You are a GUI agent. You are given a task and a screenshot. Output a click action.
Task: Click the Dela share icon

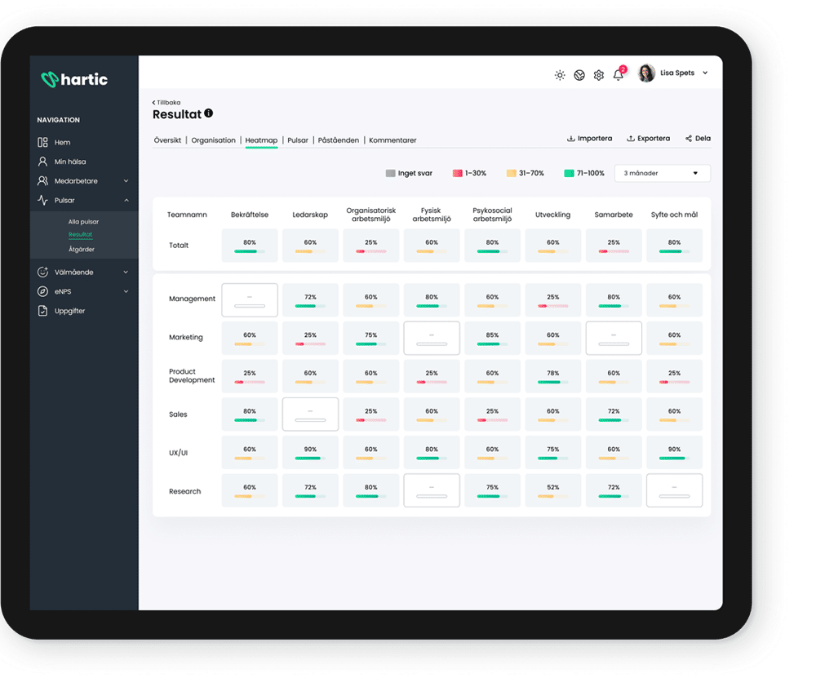tap(689, 139)
